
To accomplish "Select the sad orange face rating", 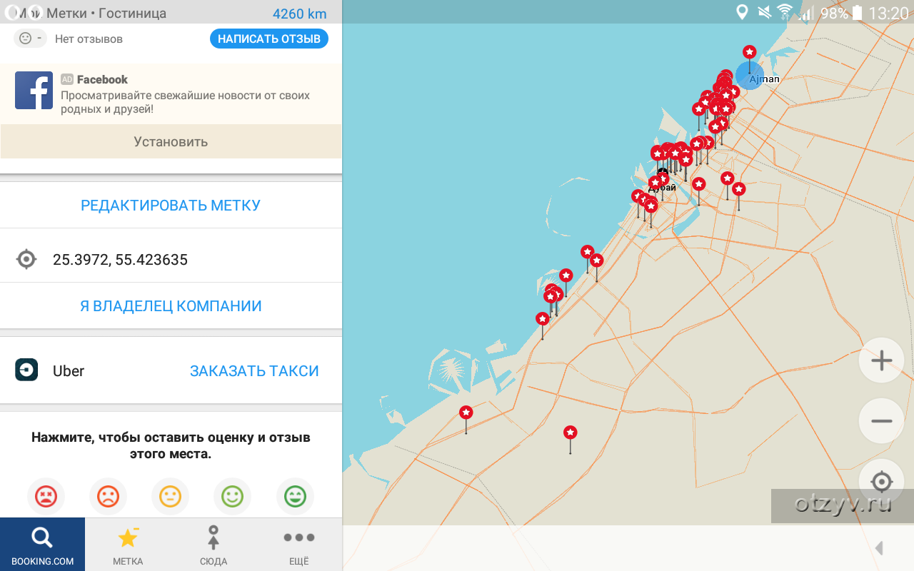I will [108, 496].
